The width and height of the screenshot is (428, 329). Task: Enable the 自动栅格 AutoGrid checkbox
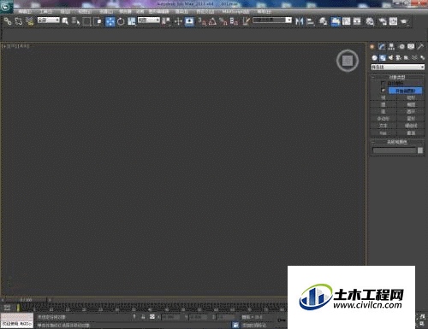[x=383, y=83]
